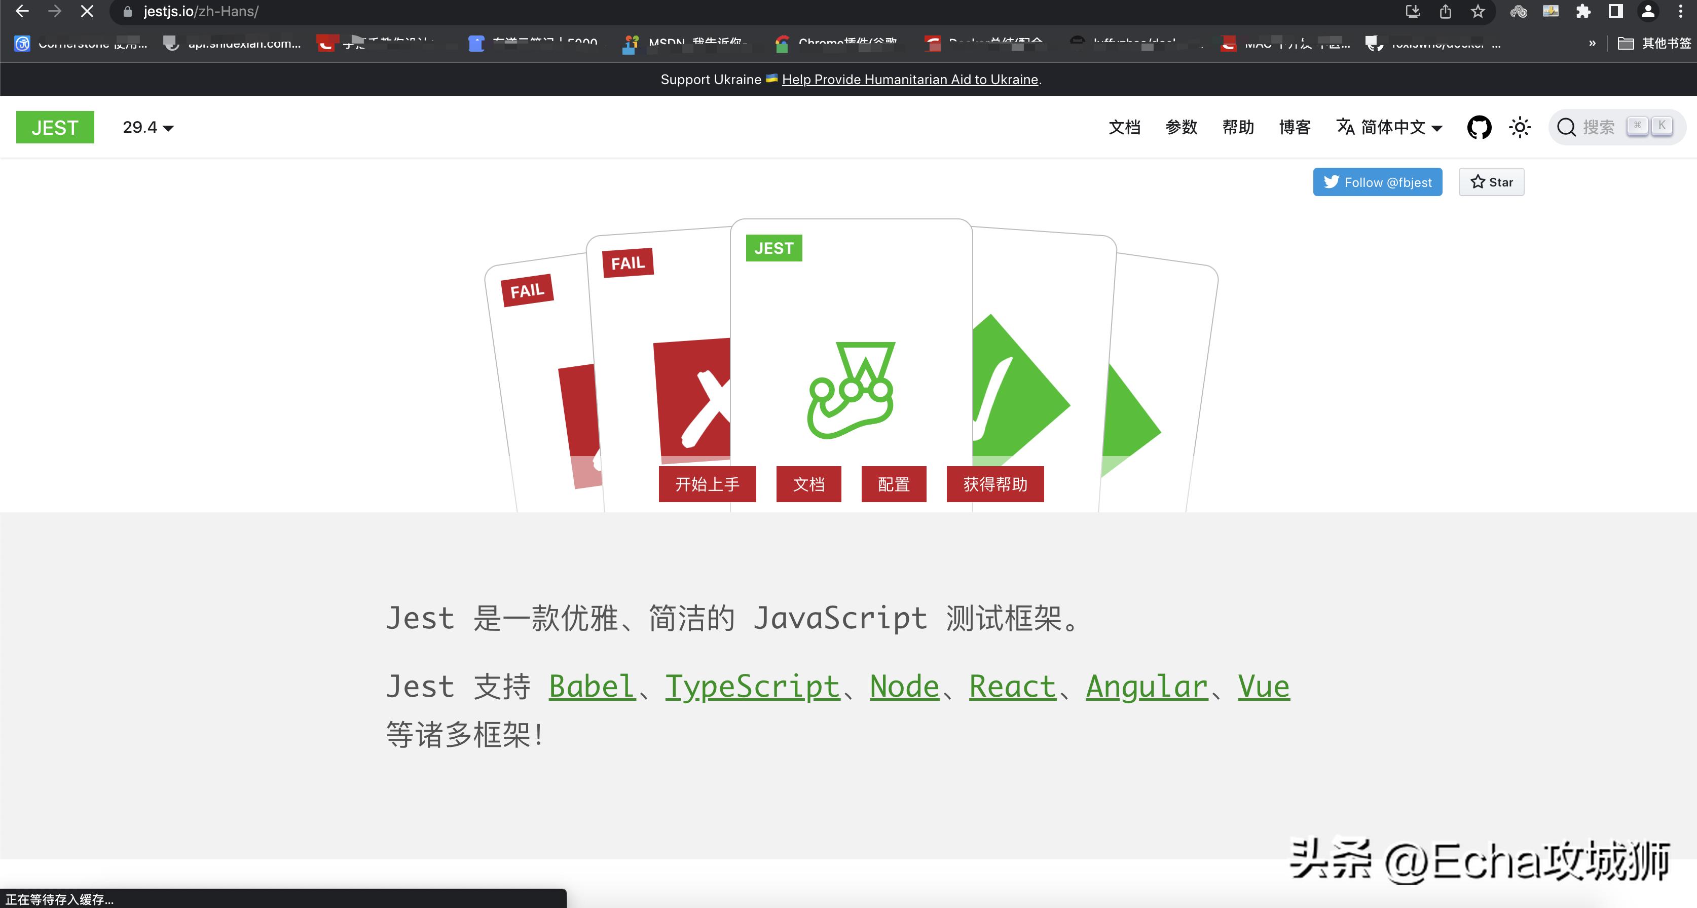Click the JEST logo to go home
The width and height of the screenshot is (1697, 908).
pos(55,127)
